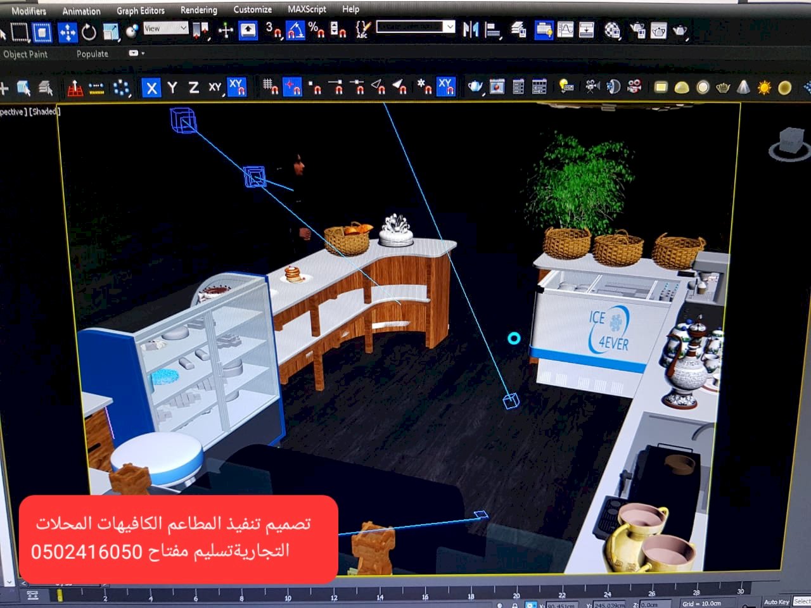This screenshot has width=811, height=608.
Task: Open the MAXScript menu
Action: coord(307,9)
